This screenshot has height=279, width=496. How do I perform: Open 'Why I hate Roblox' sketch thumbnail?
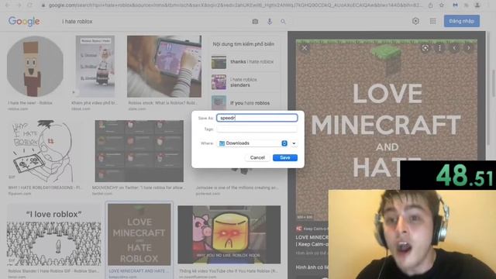click(x=44, y=151)
